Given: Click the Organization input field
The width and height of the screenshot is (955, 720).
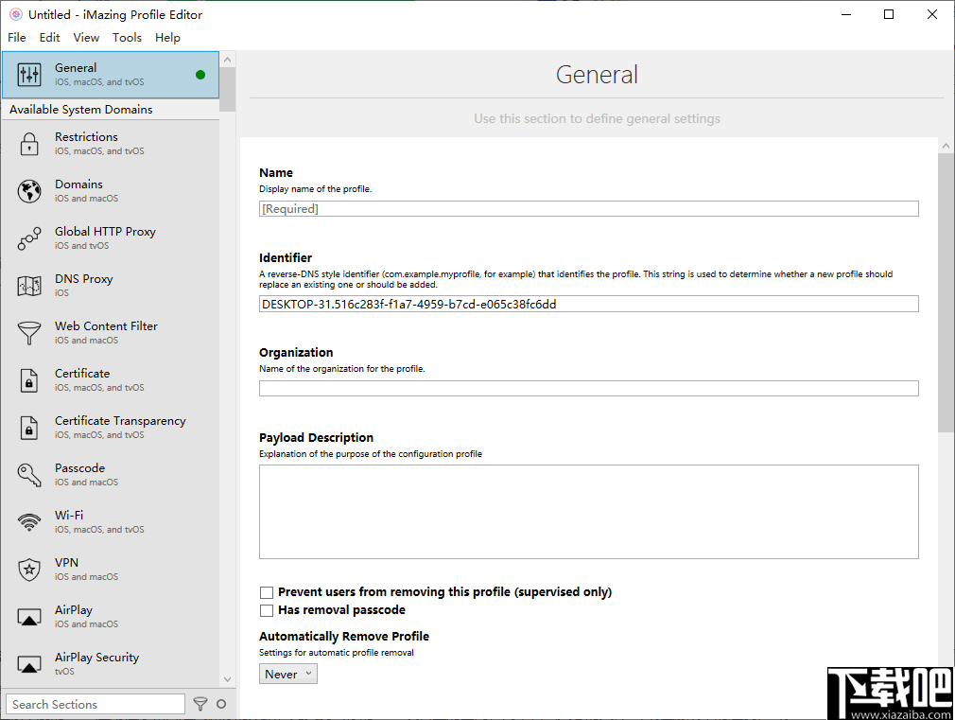Looking at the screenshot, I should pos(588,388).
